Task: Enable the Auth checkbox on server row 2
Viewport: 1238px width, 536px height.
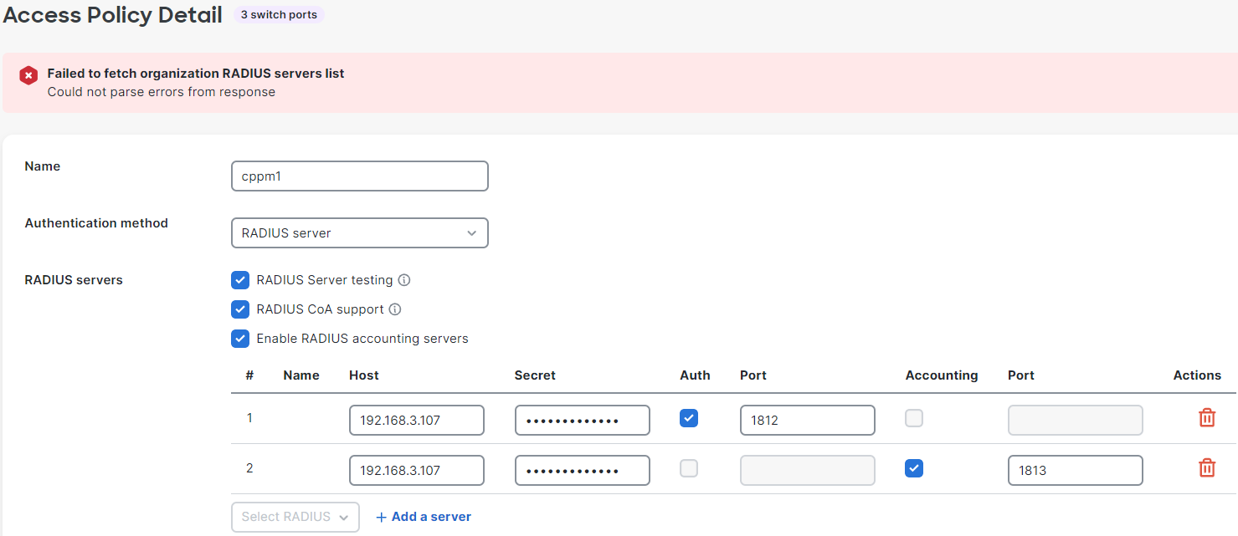Action: [689, 469]
